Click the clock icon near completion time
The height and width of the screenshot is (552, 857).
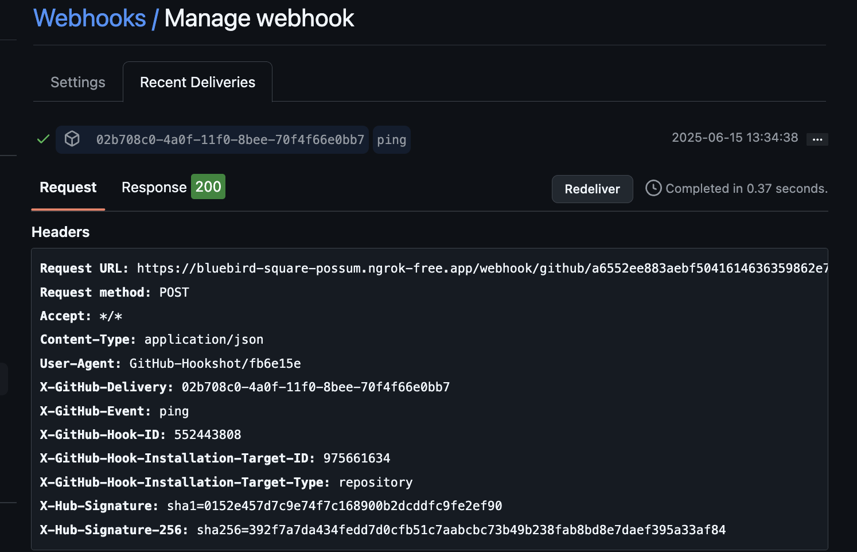653,188
